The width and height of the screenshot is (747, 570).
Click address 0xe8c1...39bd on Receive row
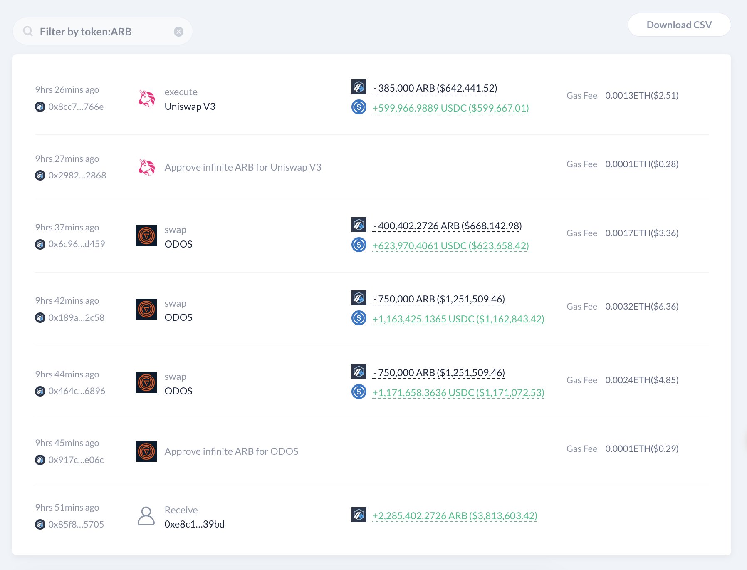pos(194,524)
